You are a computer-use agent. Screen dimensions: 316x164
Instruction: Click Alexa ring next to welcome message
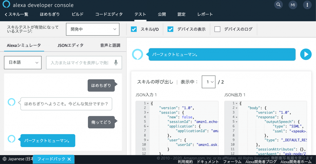[11, 102]
